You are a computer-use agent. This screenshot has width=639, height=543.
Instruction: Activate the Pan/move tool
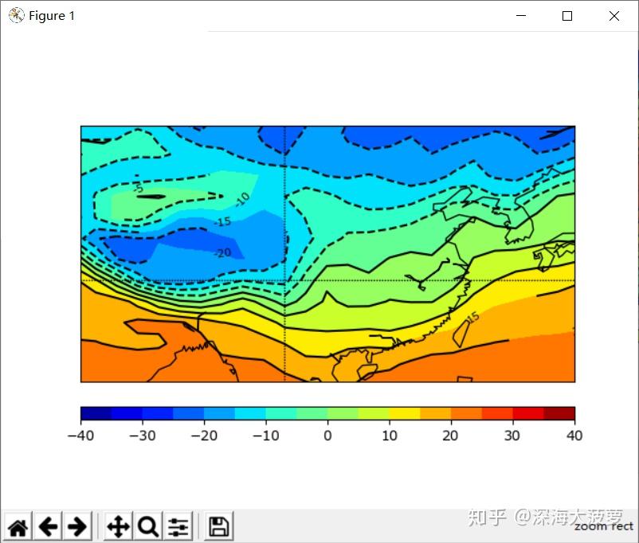117,526
